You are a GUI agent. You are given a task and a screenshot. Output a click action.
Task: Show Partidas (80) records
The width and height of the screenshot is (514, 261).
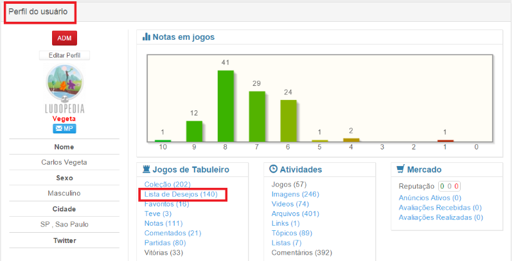coord(165,242)
